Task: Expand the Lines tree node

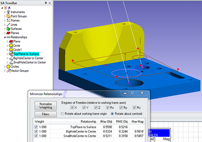Action: [5, 25]
